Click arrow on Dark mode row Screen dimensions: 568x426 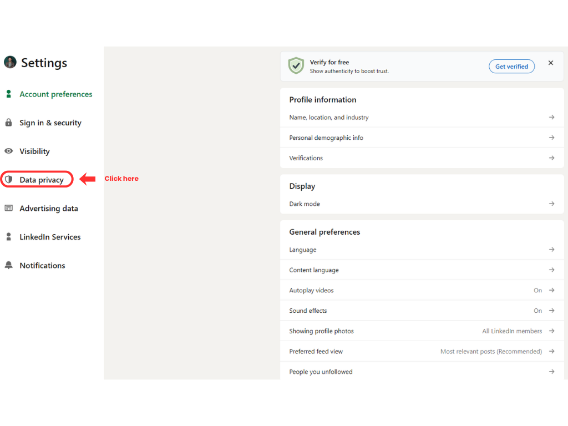coord(551,204)
